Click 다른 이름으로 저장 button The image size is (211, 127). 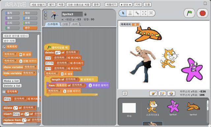(78, 5)
